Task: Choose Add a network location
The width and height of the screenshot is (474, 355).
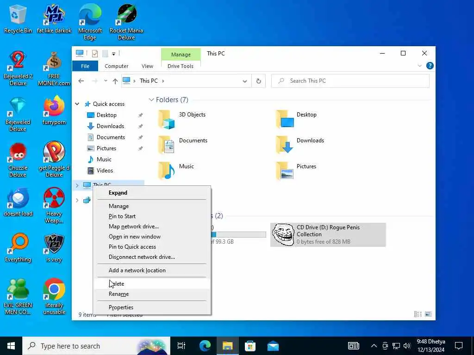Action: point(152,270)
